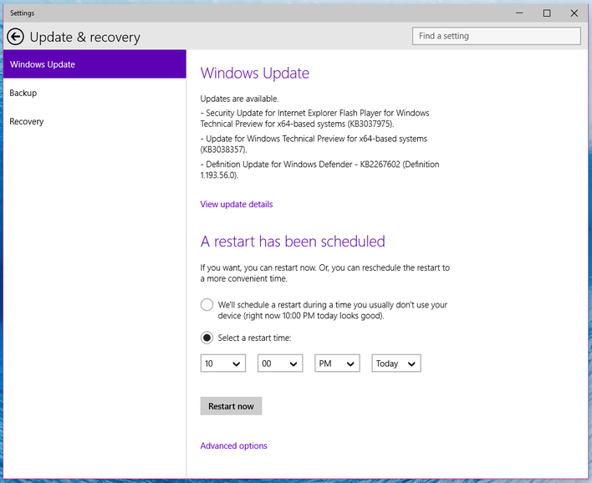Click the KB3038357 update entry
The height and width of the screenshot is (483, 592).
pyautogui.click(x=314, y=144)
